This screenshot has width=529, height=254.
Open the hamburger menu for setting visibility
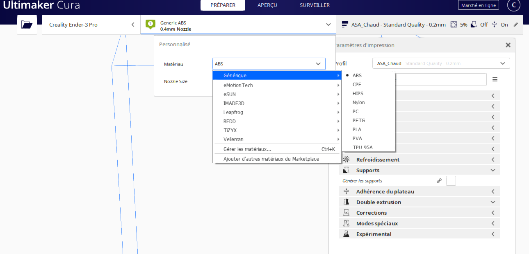tap(495, 79)
